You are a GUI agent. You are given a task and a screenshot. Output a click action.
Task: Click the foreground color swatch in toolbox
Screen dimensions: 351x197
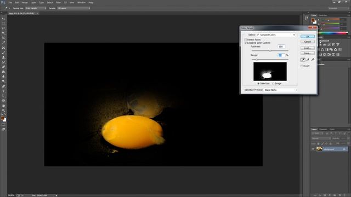[x=2, y=118]
